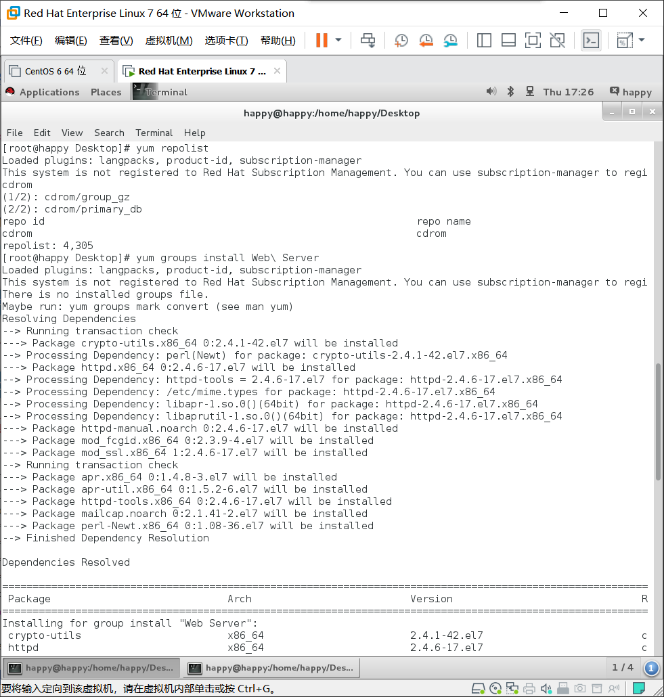664x697 pixels.
Task: Close the terminal window
Action: pos(652,112)
